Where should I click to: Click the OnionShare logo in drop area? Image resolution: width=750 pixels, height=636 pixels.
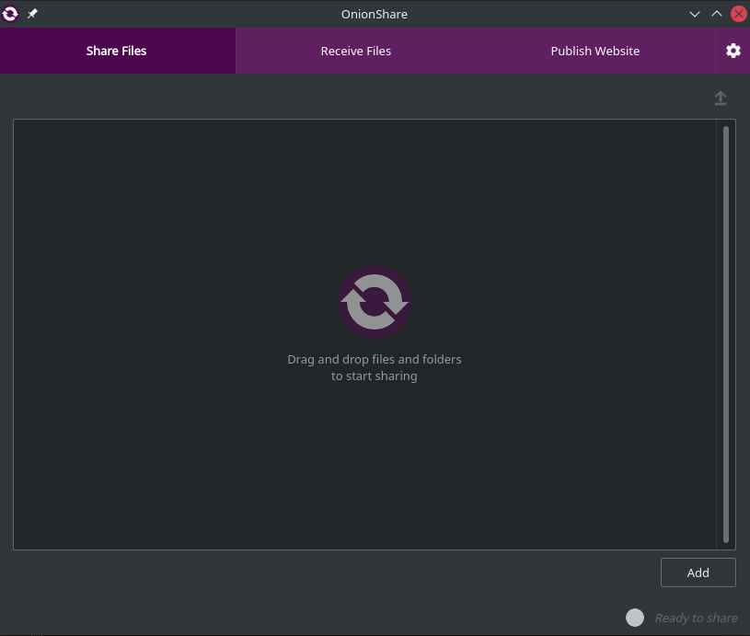pyautogui.click(x=375, y=302)
